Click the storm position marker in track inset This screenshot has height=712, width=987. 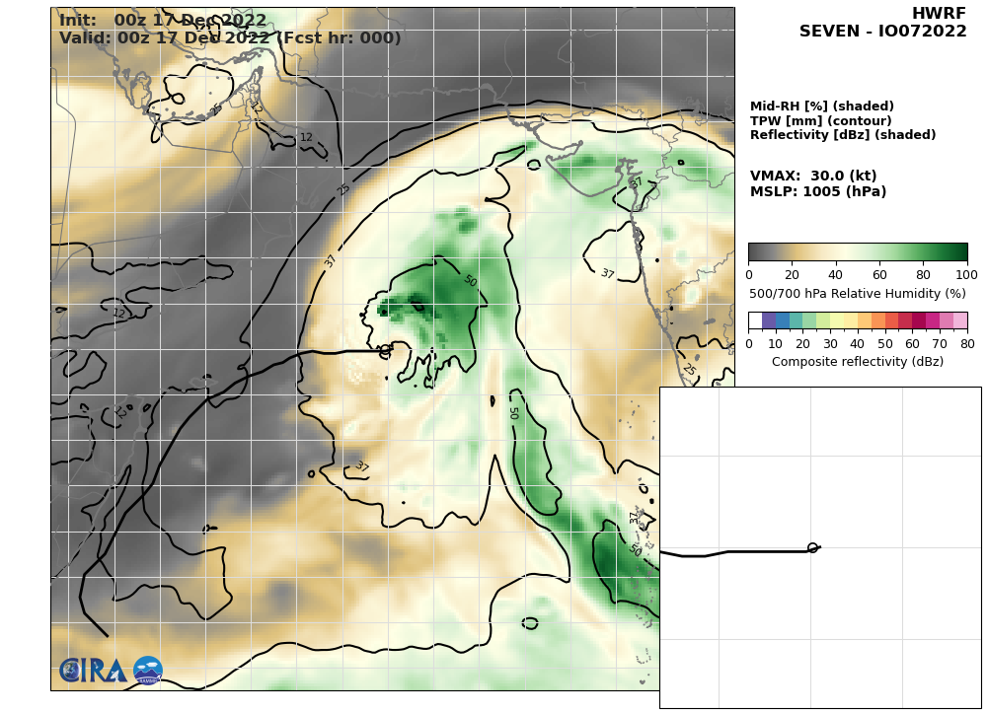(812, 547)
